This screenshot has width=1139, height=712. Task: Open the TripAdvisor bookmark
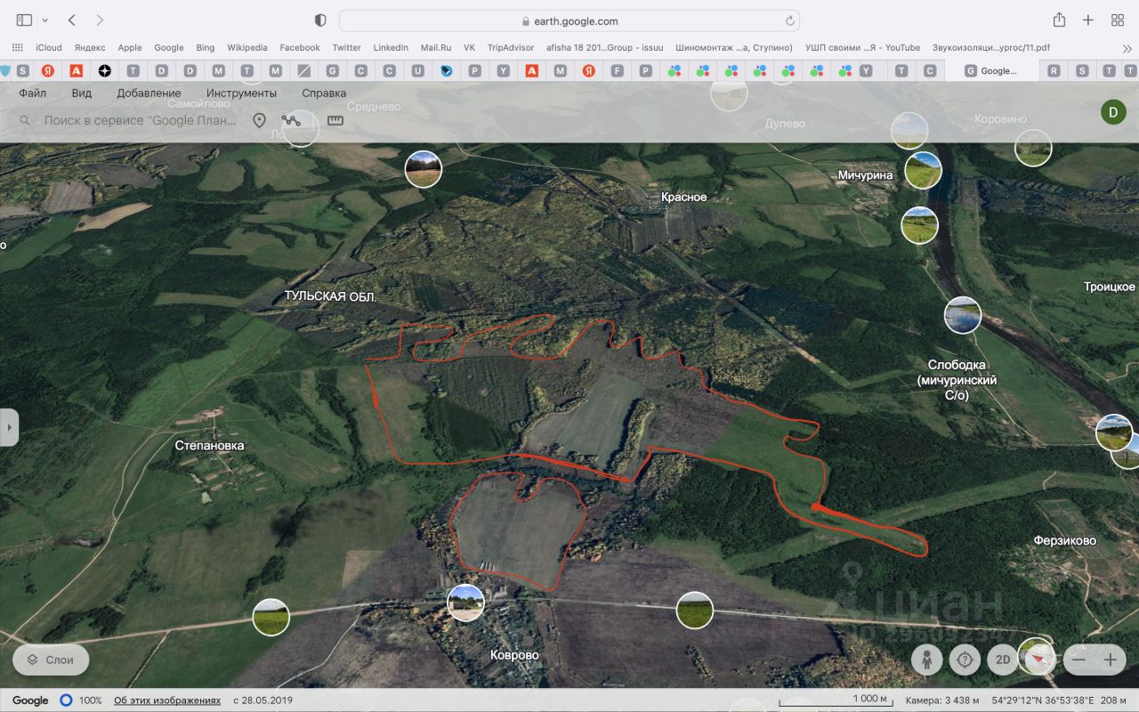pyautogui.click(x=511, y=47)
